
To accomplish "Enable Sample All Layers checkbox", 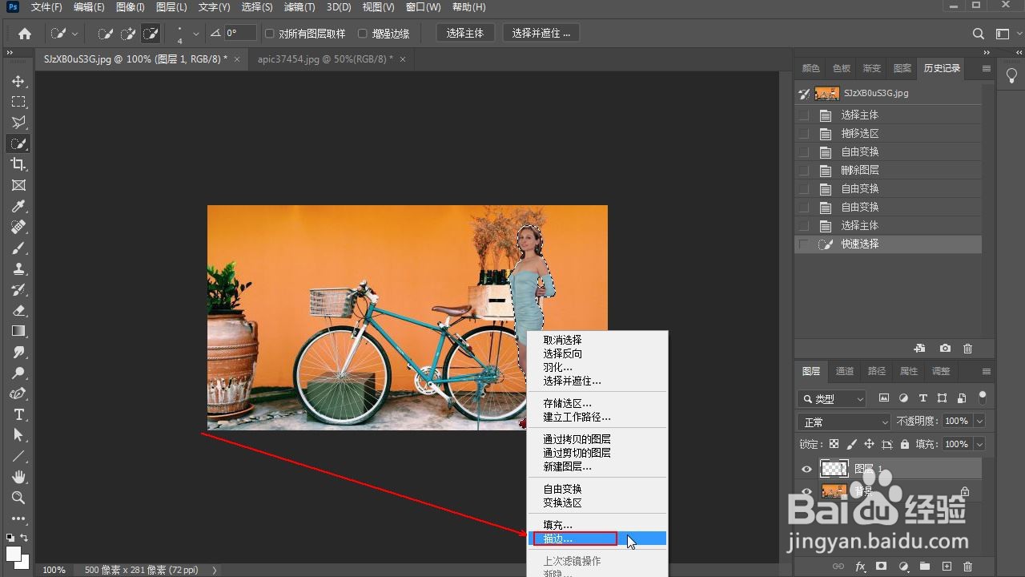I will coord(270,34).
